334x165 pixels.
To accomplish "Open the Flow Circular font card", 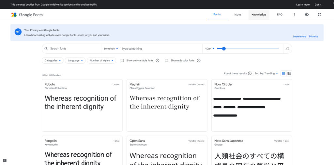I will coord(252,106).
